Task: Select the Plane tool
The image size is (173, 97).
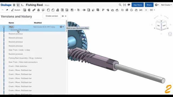Action: (x=122, y=10)
